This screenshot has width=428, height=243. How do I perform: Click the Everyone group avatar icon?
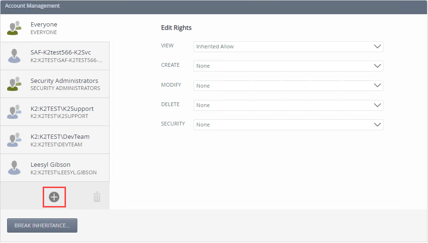point(14,28)
